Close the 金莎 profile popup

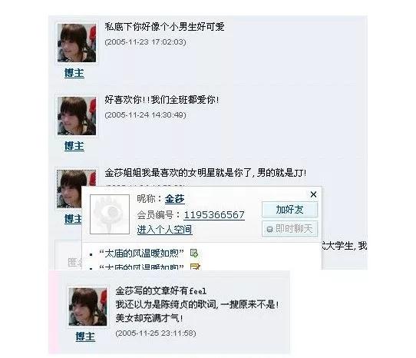pyautogui.click(x=313, y=194)
